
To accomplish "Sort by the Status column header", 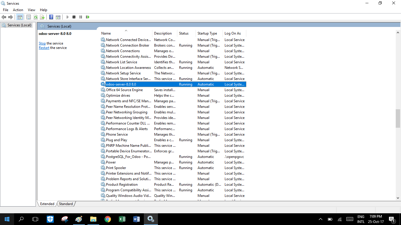I will pos(186,33).
